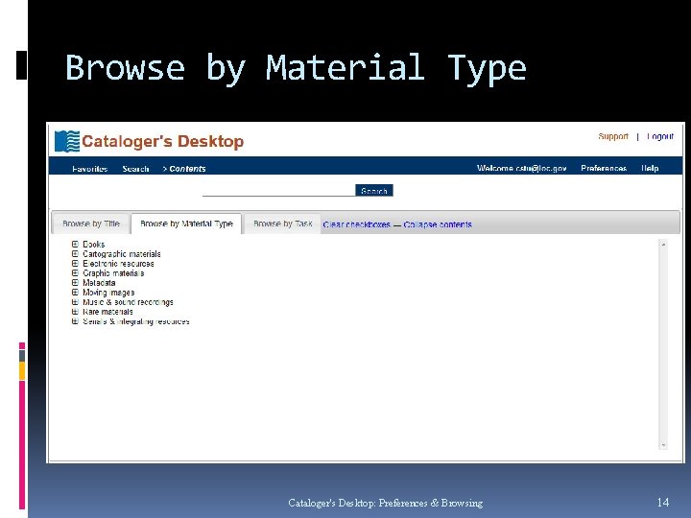Open Help in the navigation bar
691x518 pixels.
(x=650, y=168)
